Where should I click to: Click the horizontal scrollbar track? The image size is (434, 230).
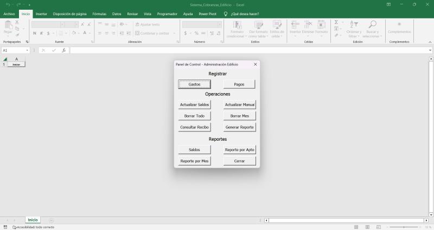coord(347,221)
